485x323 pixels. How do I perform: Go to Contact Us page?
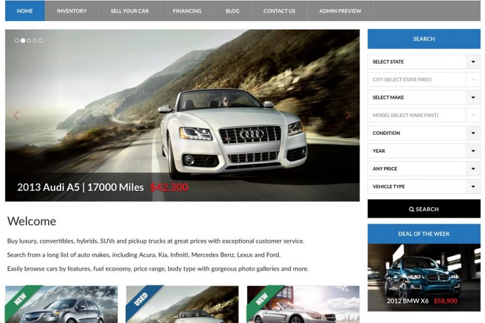(279, 11)
